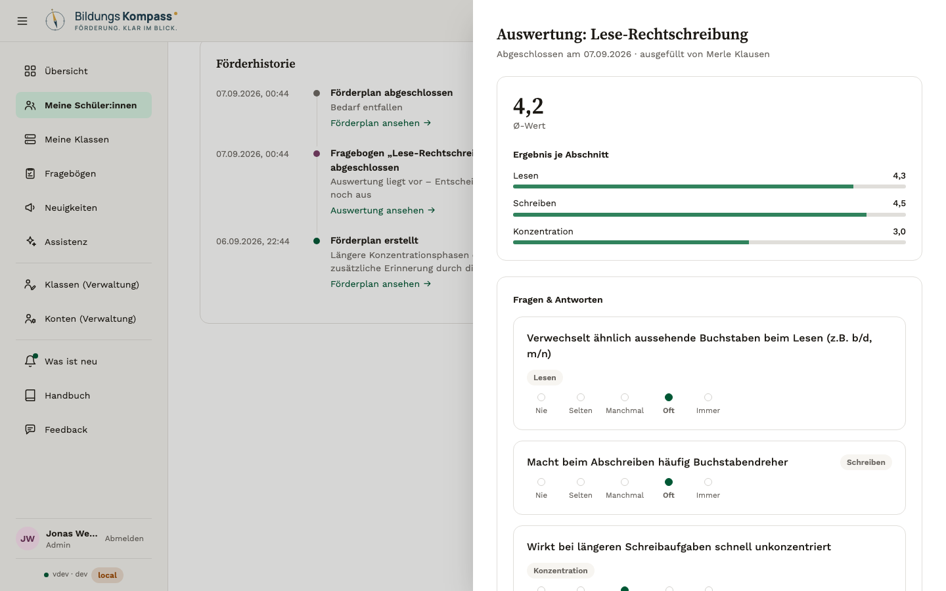Click the Lesen category tag
This screenshot has width=946, height=591.
tap(545, 378)
